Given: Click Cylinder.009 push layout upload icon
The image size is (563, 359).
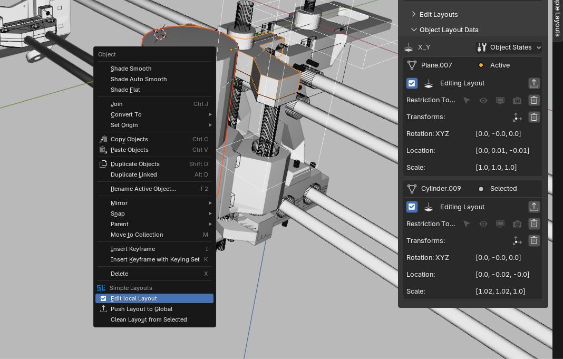Looking at the screenshot, I should 533,207.
